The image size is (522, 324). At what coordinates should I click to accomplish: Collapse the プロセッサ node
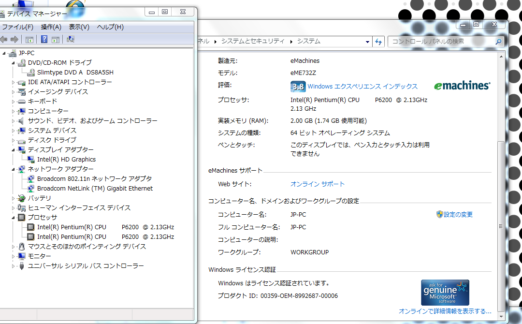(14, 218)
